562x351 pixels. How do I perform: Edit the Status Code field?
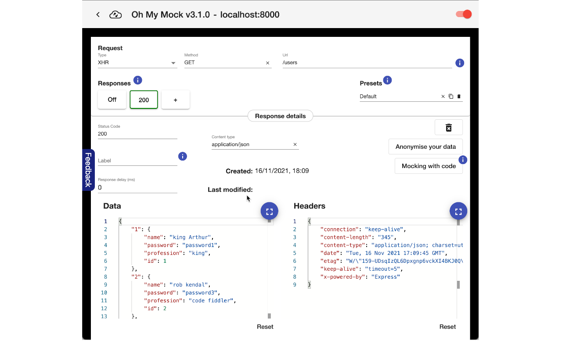click(137, 134)
